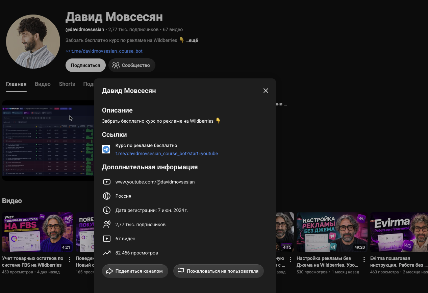The image size is (428, 293).
Task: Click the @davidmovsesian channel handle
Action: point(85,29)
